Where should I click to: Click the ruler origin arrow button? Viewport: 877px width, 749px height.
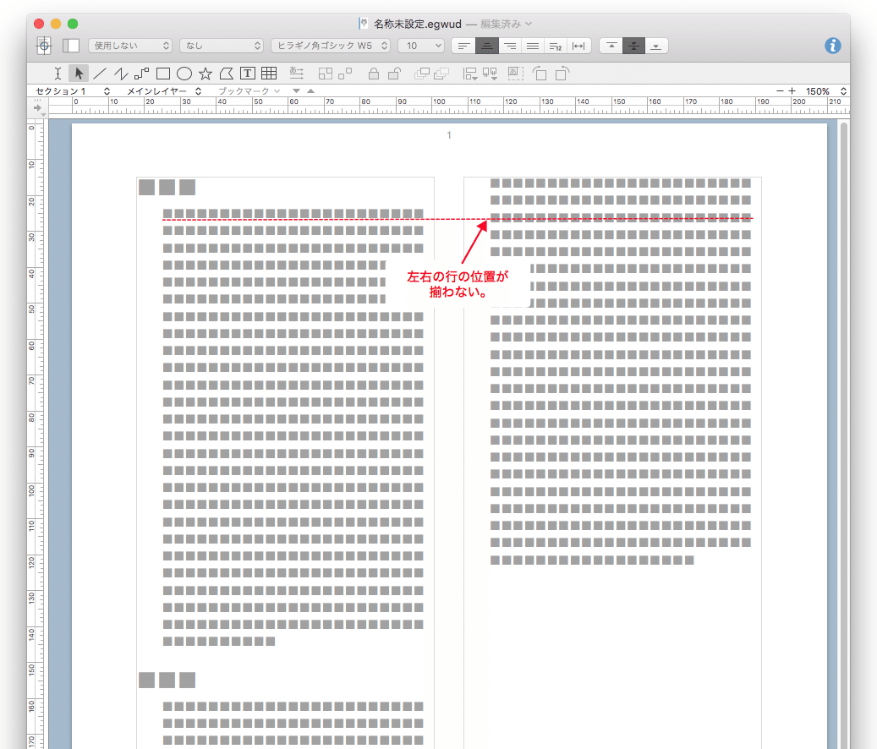click(x=37, y=107)
